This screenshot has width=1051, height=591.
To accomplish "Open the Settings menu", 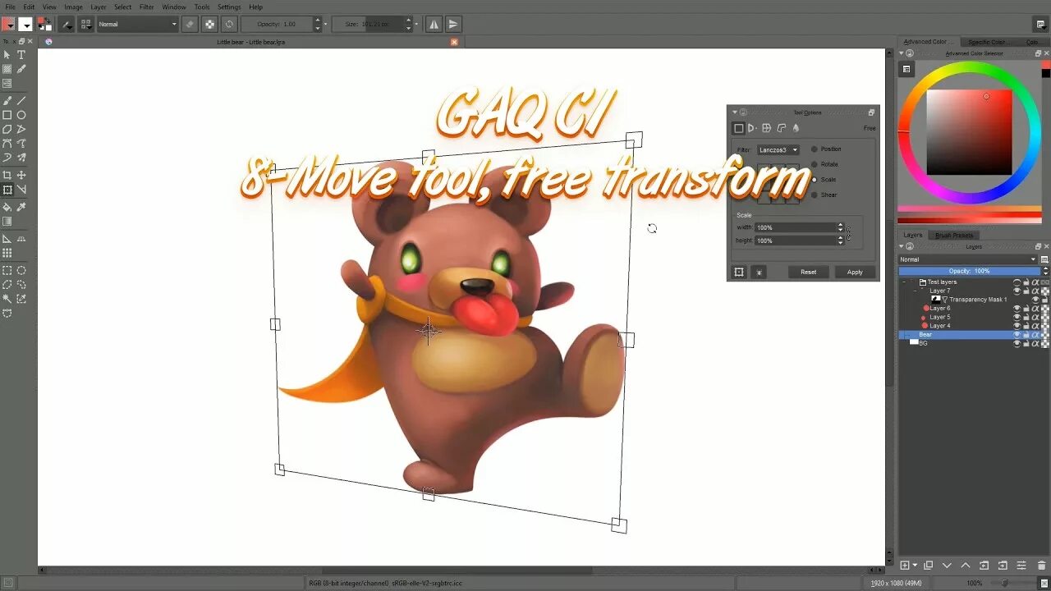I will [x=229, y=7].
